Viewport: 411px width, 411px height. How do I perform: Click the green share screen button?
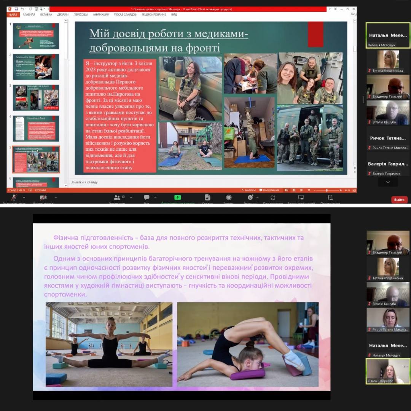[x=177, y=197]
